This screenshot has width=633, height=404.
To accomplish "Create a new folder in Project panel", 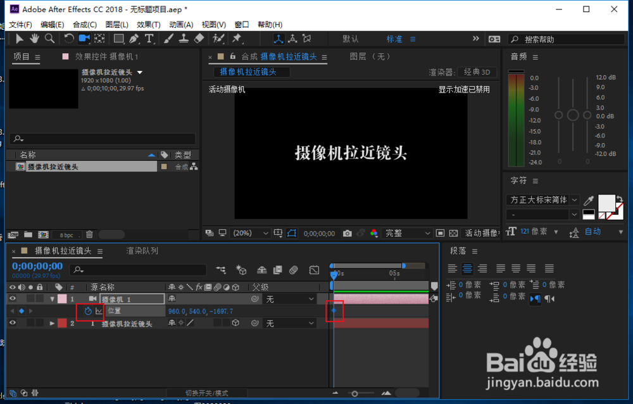I will (x=28, y=234).
